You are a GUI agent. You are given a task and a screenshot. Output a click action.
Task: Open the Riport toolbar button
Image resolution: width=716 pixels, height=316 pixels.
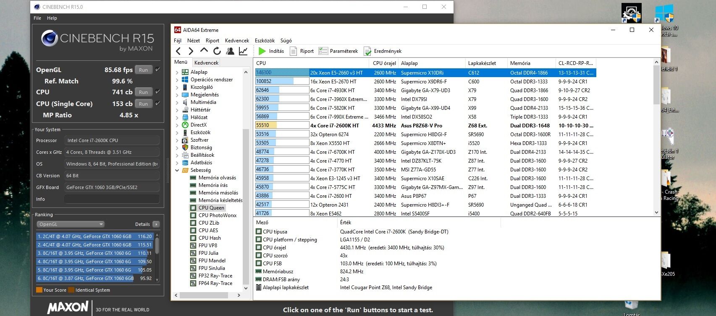(302, 51)
